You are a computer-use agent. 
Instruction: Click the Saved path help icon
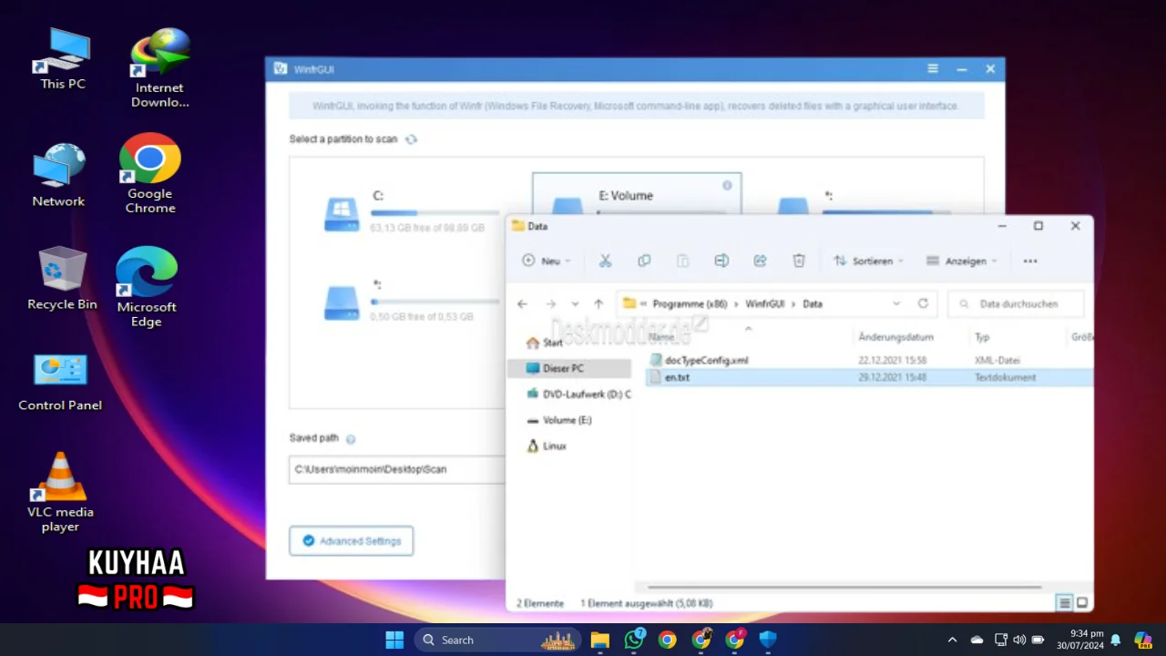pyautogui.click(x=351, y=439)
